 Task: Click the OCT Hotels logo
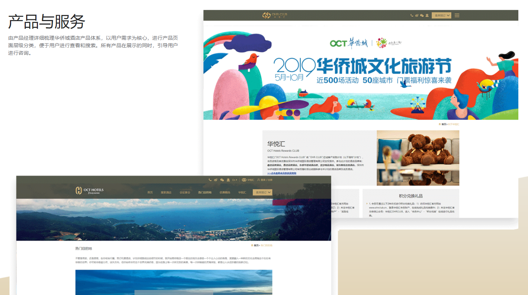point(89,191)
